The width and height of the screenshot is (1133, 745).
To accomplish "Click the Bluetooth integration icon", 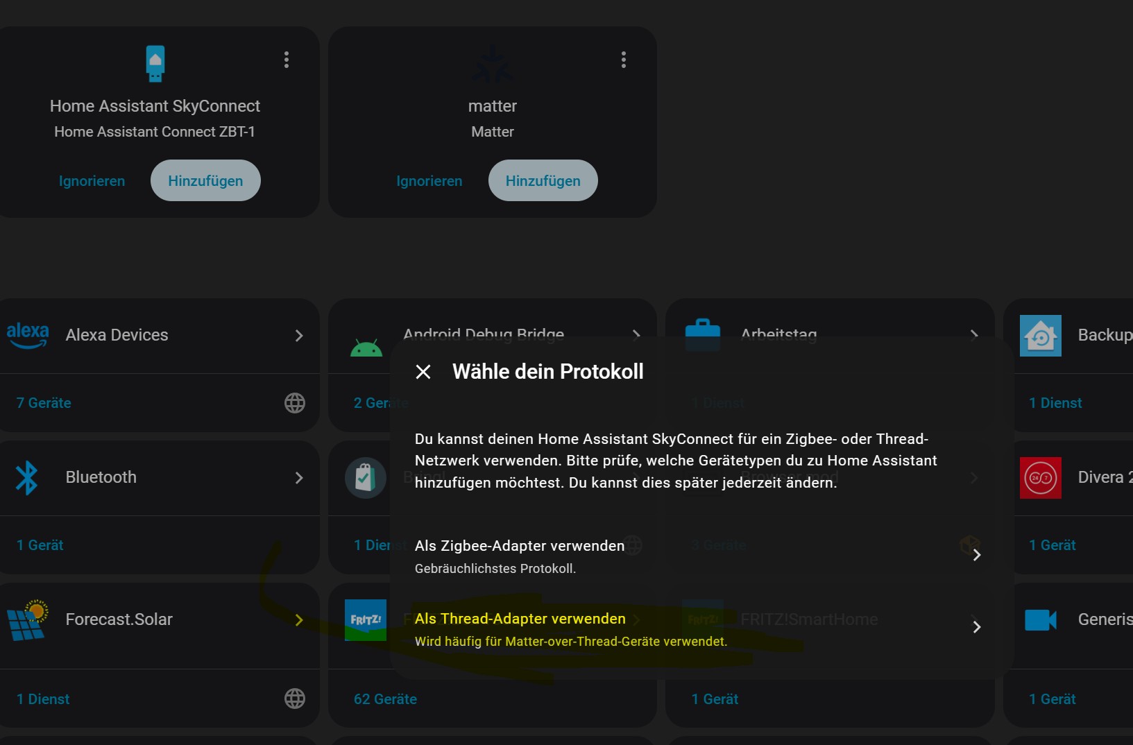I will (27, 477).
